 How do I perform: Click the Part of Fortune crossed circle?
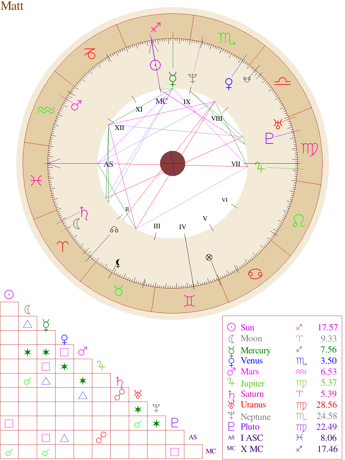[209, 257]
